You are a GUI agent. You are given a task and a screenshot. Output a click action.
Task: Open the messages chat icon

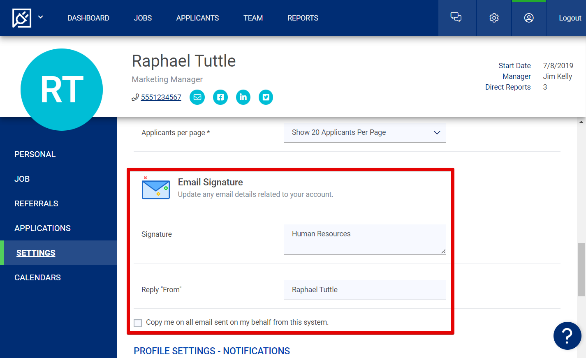(x=457, y=18)
